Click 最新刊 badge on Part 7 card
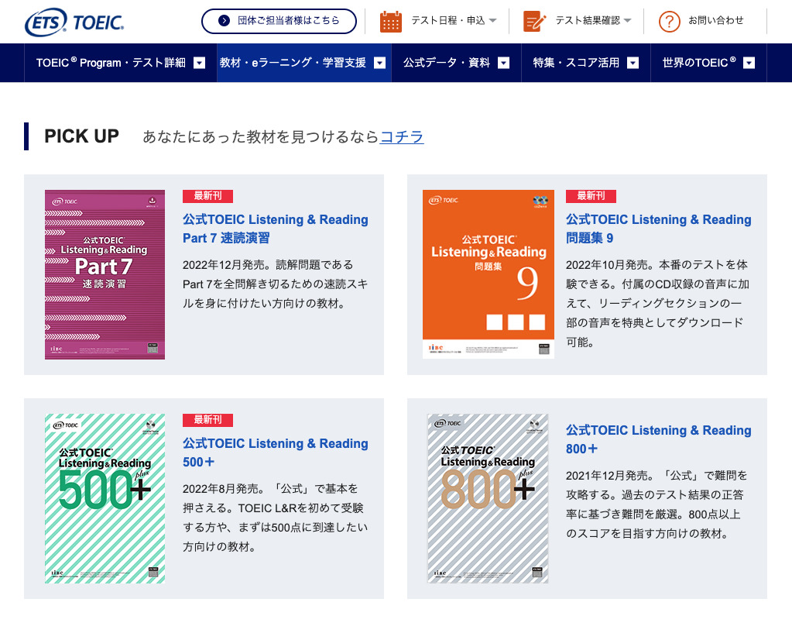 pos(207,196)
